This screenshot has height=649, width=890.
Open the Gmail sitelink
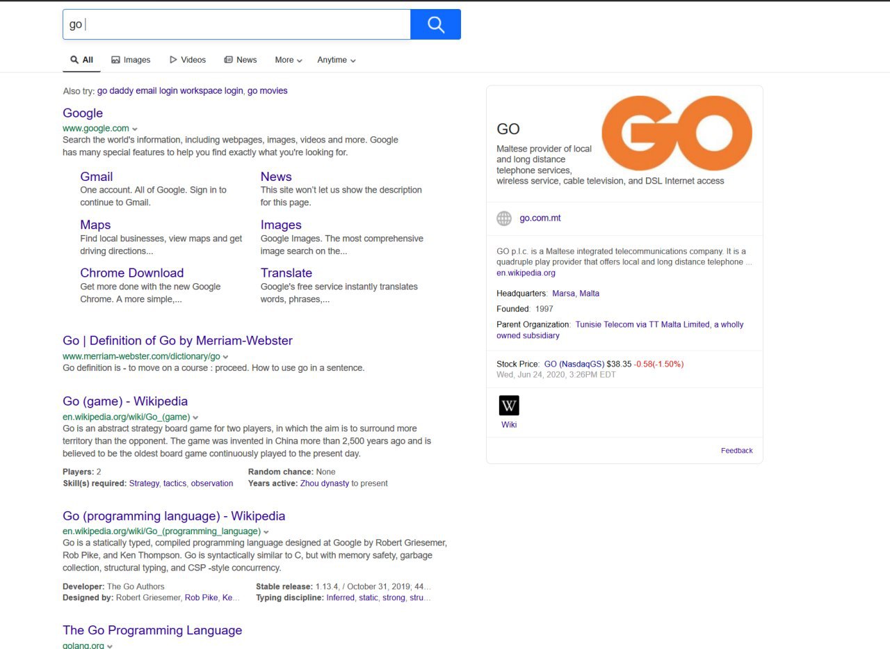tap(96, 177)
